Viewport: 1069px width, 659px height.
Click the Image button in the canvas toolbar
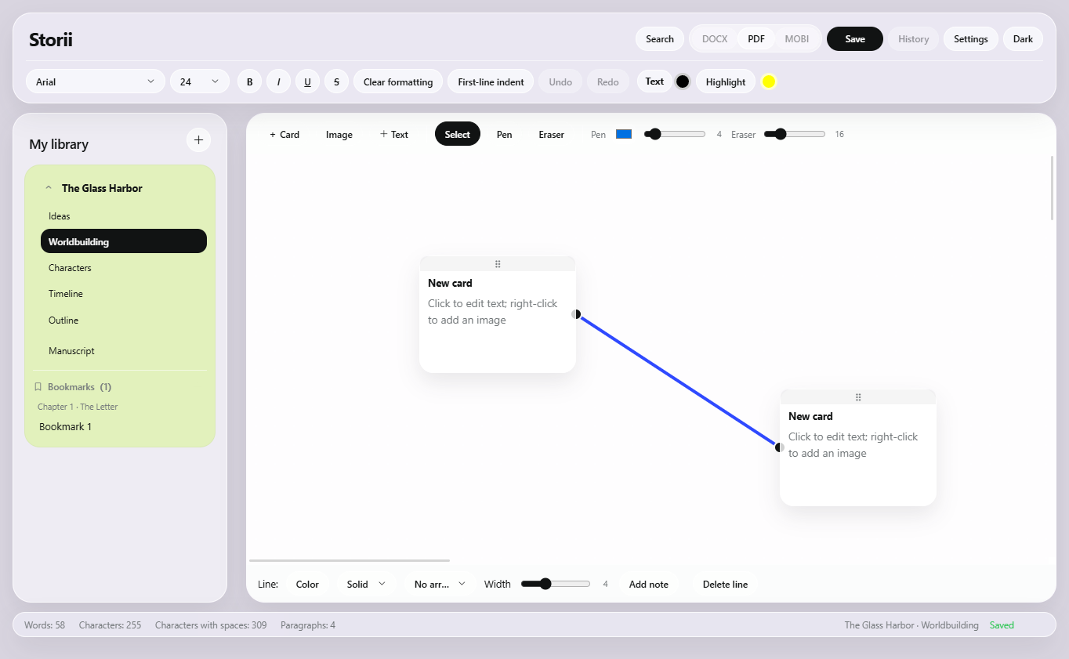coord(339,134)
